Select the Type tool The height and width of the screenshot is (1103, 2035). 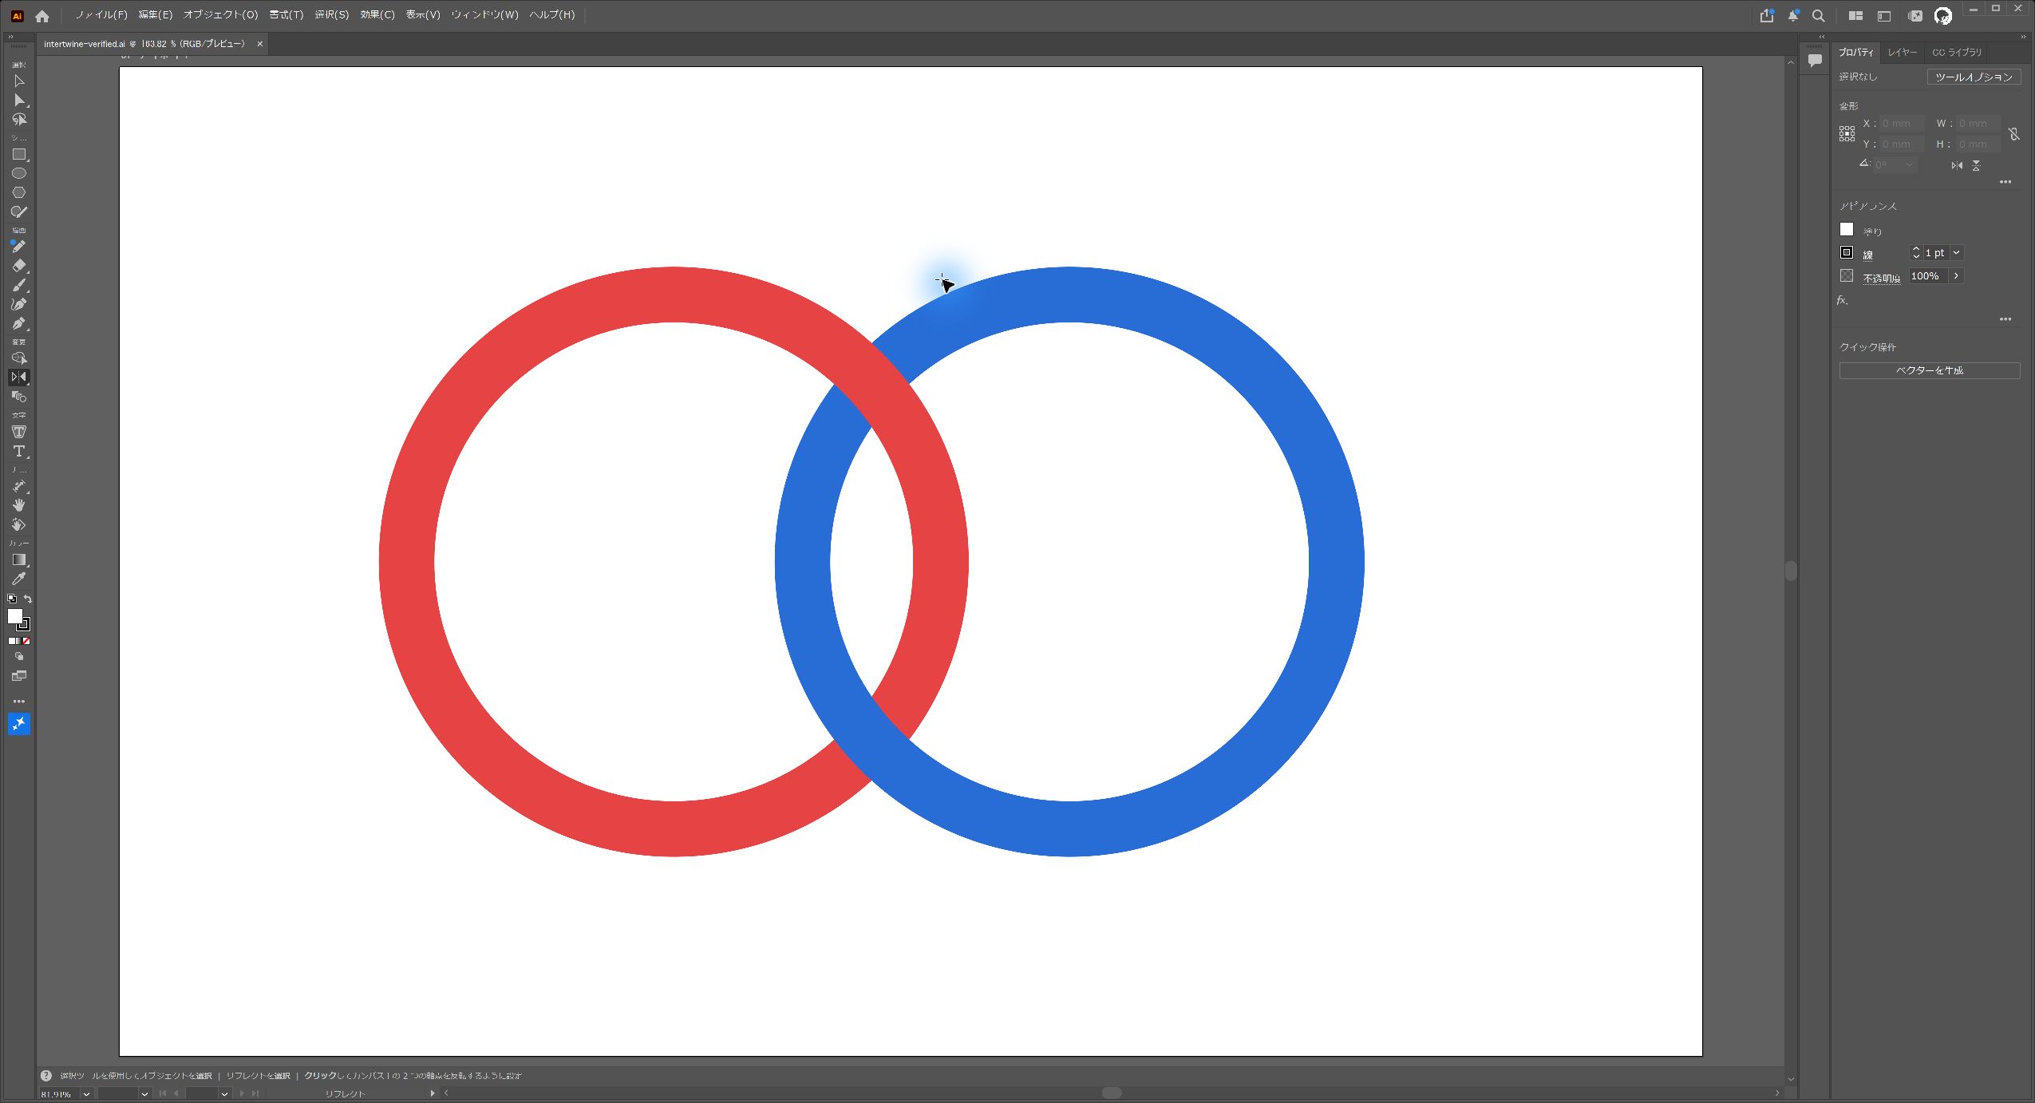(19, 452)
